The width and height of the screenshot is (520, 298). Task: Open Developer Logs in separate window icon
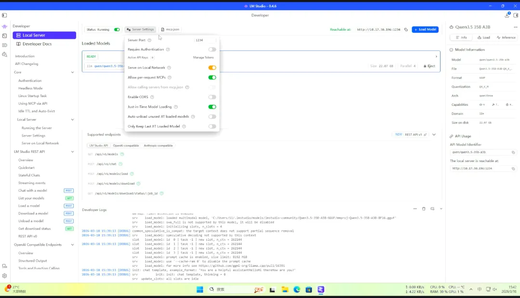click(432, 209)
